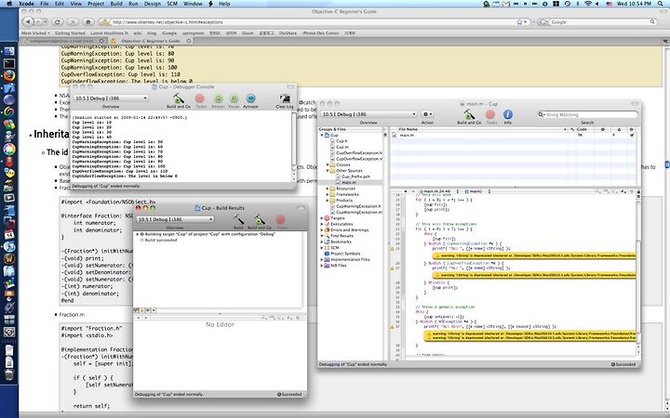This screenshot has height=418, width=670.
Task: Select CupOverflowException.m file
Action: pos(359,159)
